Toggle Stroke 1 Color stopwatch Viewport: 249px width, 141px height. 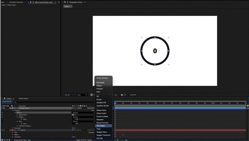click(x=21, y=119)
